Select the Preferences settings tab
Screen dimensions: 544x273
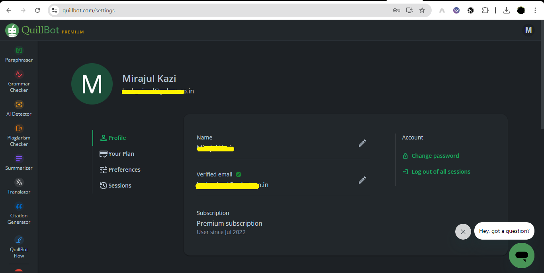click(120, 170)
